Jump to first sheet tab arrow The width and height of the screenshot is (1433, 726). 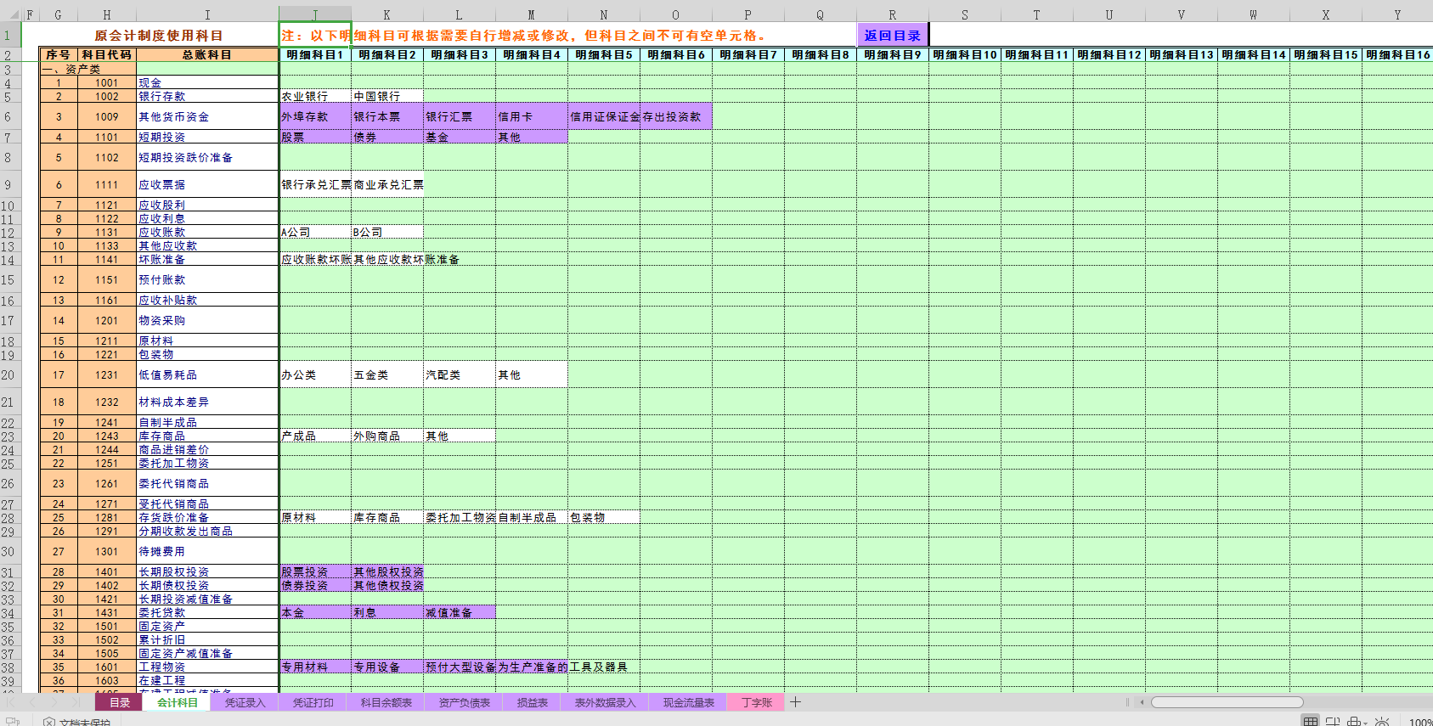[13, 702]
